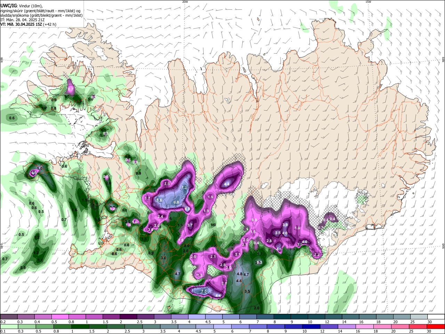Select the 6.8 value in the lavender patch

(176, 202)
